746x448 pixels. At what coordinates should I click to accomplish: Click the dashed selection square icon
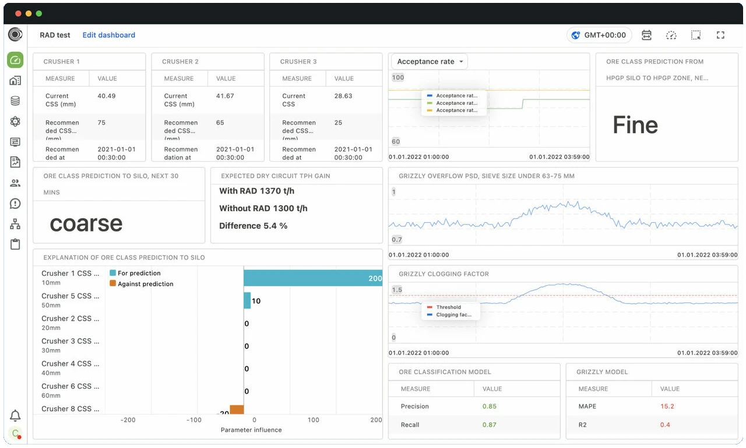click(x=696, y=35)
